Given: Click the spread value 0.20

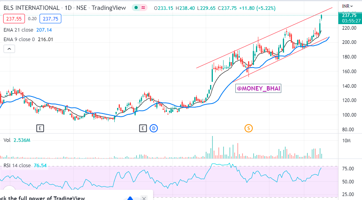Looking at the screenshot, I should [32, 19].
